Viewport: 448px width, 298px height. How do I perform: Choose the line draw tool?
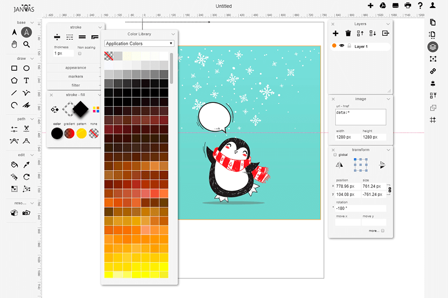[x=14, y=93]
